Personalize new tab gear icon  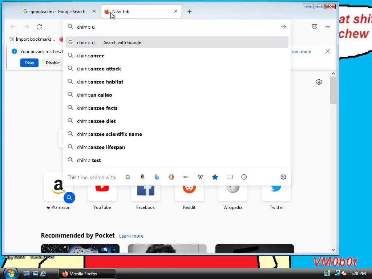319,82
